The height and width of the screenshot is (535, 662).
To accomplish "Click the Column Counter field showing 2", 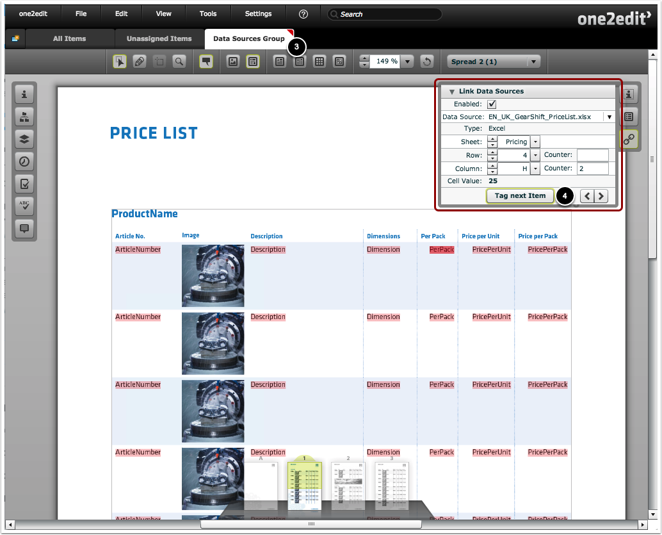I will click(592, 169).
